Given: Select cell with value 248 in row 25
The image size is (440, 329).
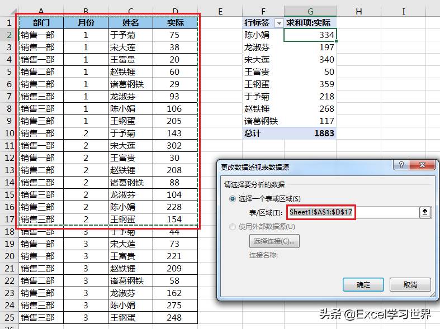Looking at the screenshot, I should pos(175,317).
